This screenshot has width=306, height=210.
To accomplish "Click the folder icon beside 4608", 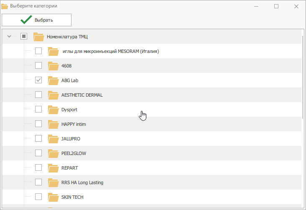I will (53, 66).
